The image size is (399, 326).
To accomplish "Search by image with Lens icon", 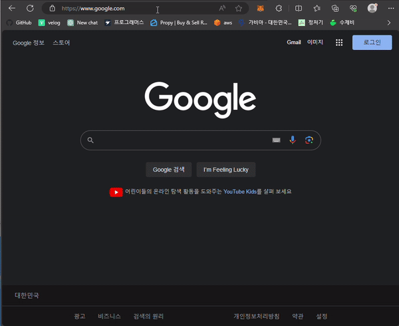I will tap(309, 140).
